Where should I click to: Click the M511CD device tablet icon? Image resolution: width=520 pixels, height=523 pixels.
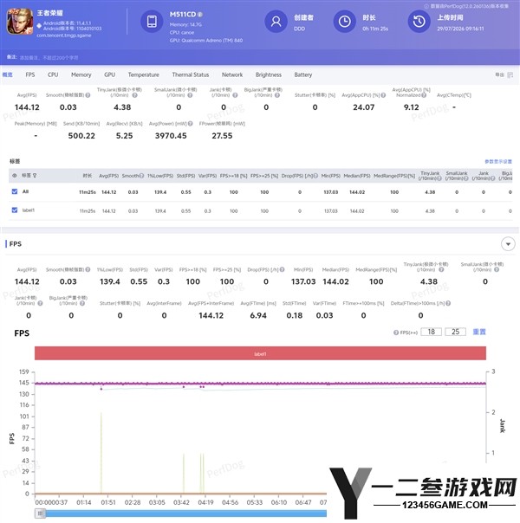(152, 22)
